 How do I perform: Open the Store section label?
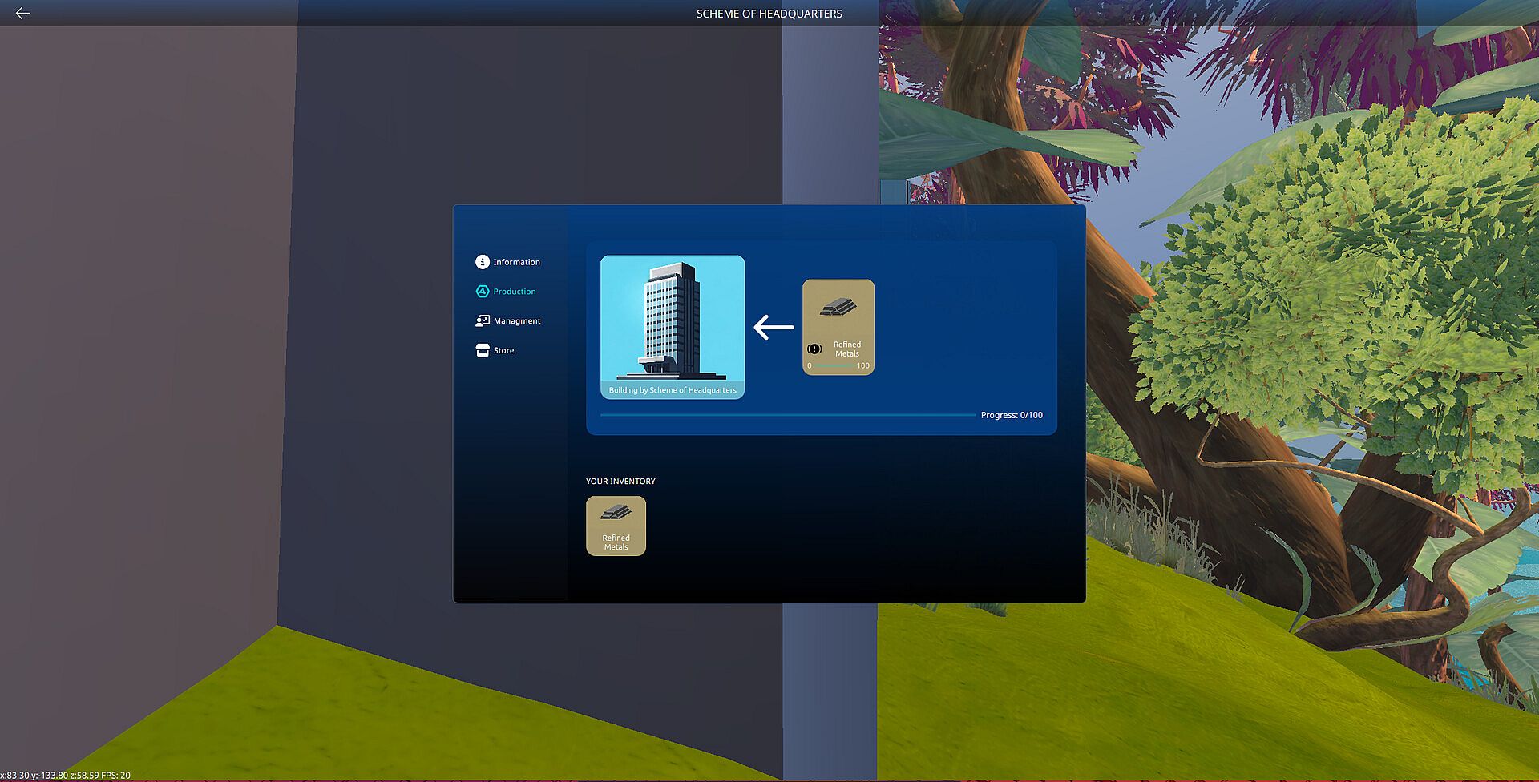503,350
